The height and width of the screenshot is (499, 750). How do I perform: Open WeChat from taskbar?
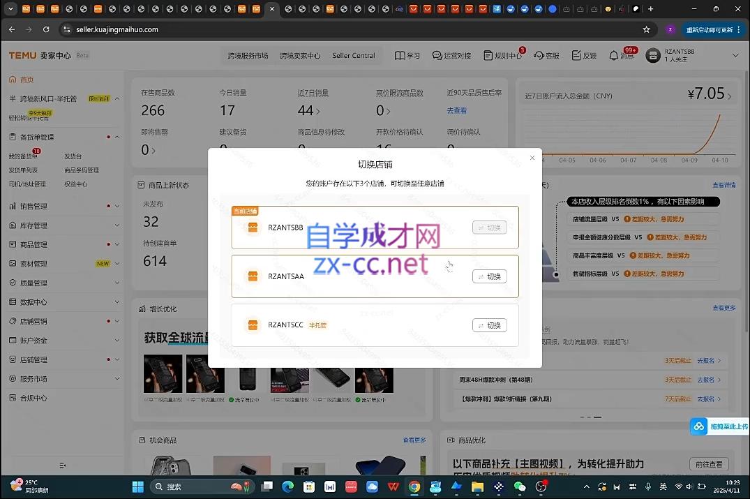tap(520, 487)
